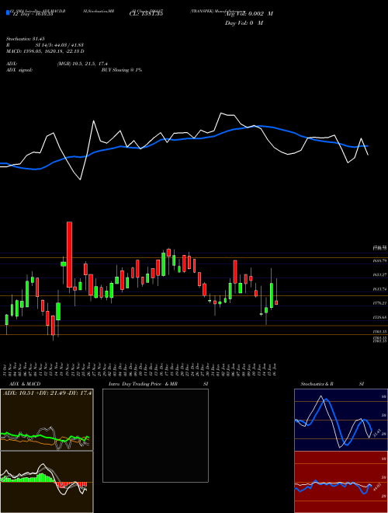388x513 pixels.
Task: Click the 1576.21 price axis label
Action: point(379,304)
